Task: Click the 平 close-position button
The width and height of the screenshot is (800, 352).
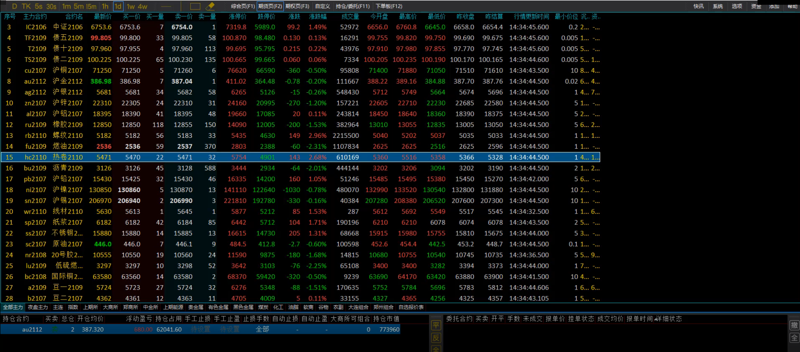Action: pos(436,325)
